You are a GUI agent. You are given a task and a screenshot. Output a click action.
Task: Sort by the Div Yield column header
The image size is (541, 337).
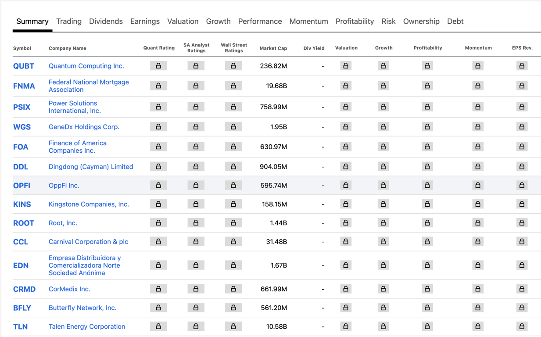314,48
